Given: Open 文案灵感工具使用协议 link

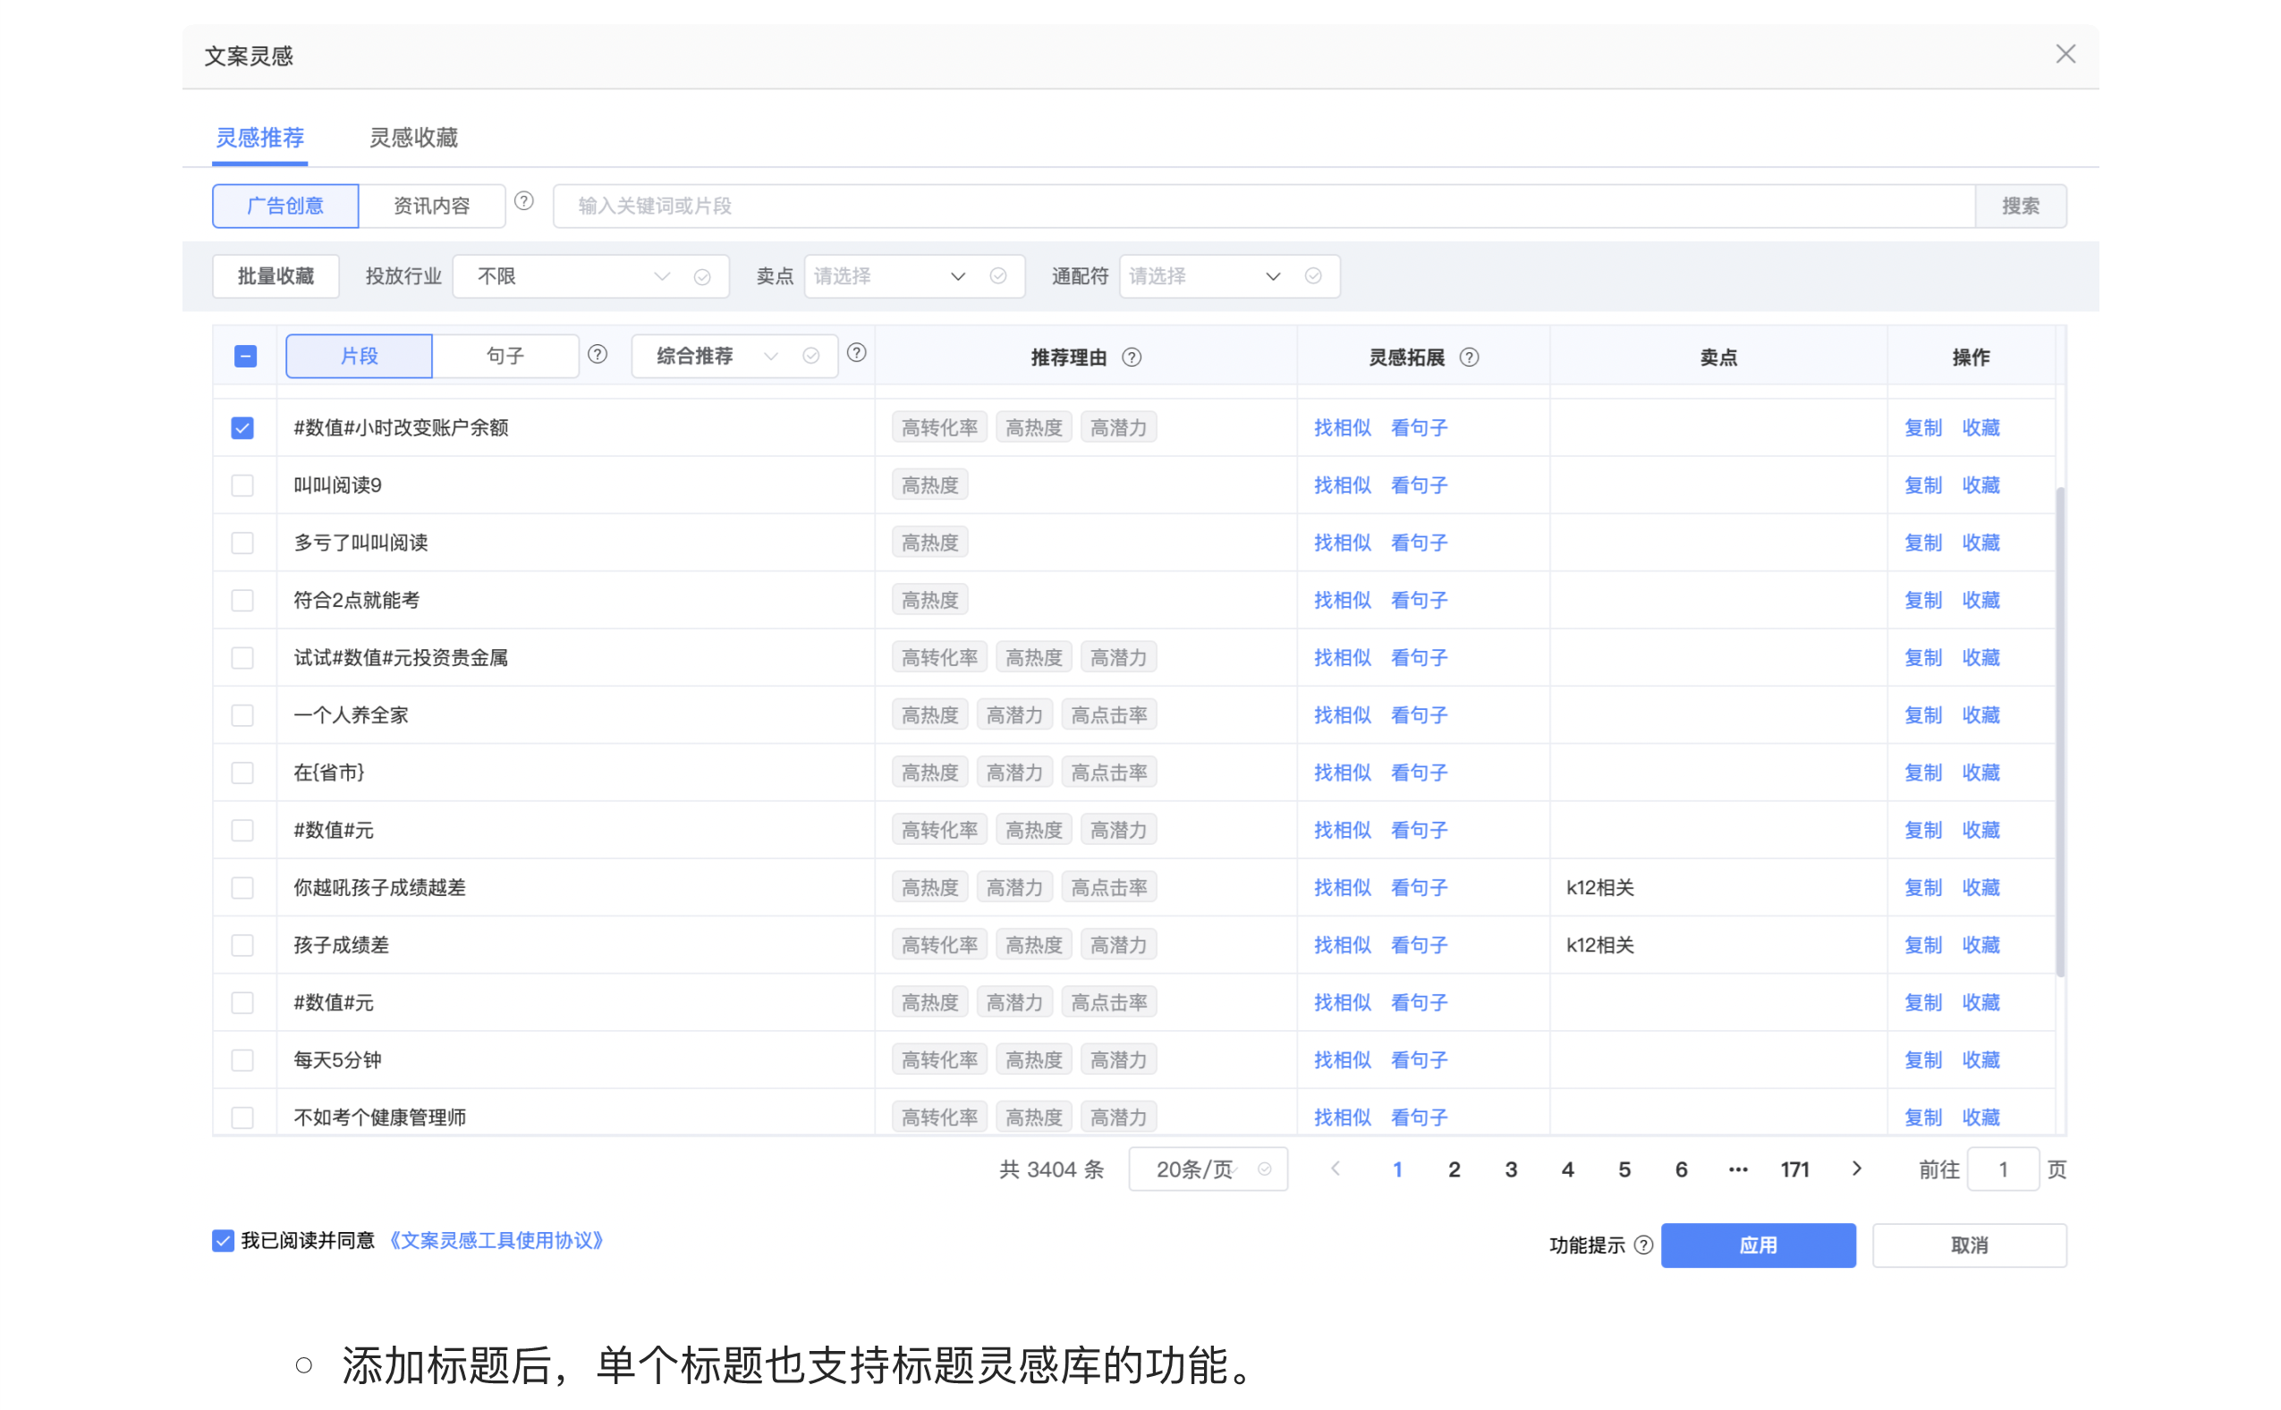Looking at the screenshot, I should point(496,1241).
